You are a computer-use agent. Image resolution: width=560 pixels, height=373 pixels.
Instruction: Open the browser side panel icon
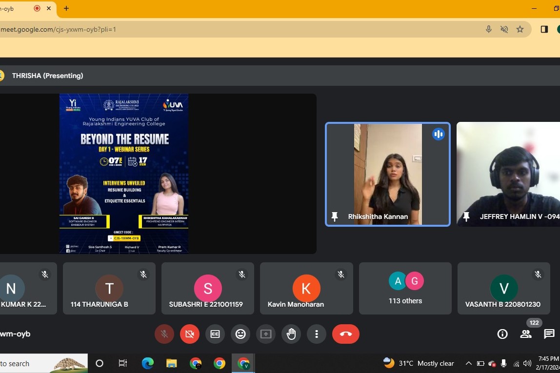point(544,29)
